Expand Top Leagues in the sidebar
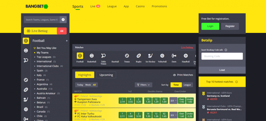Screen dimensions: 266x121 pyautogui.click(x=45, y=57)
